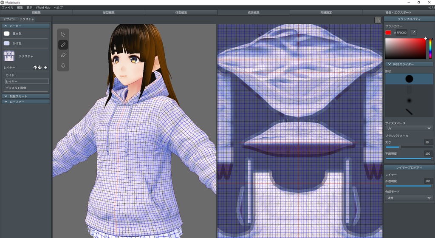Move the layer down with the down arrow
The image size is (435, 238).
40,68
